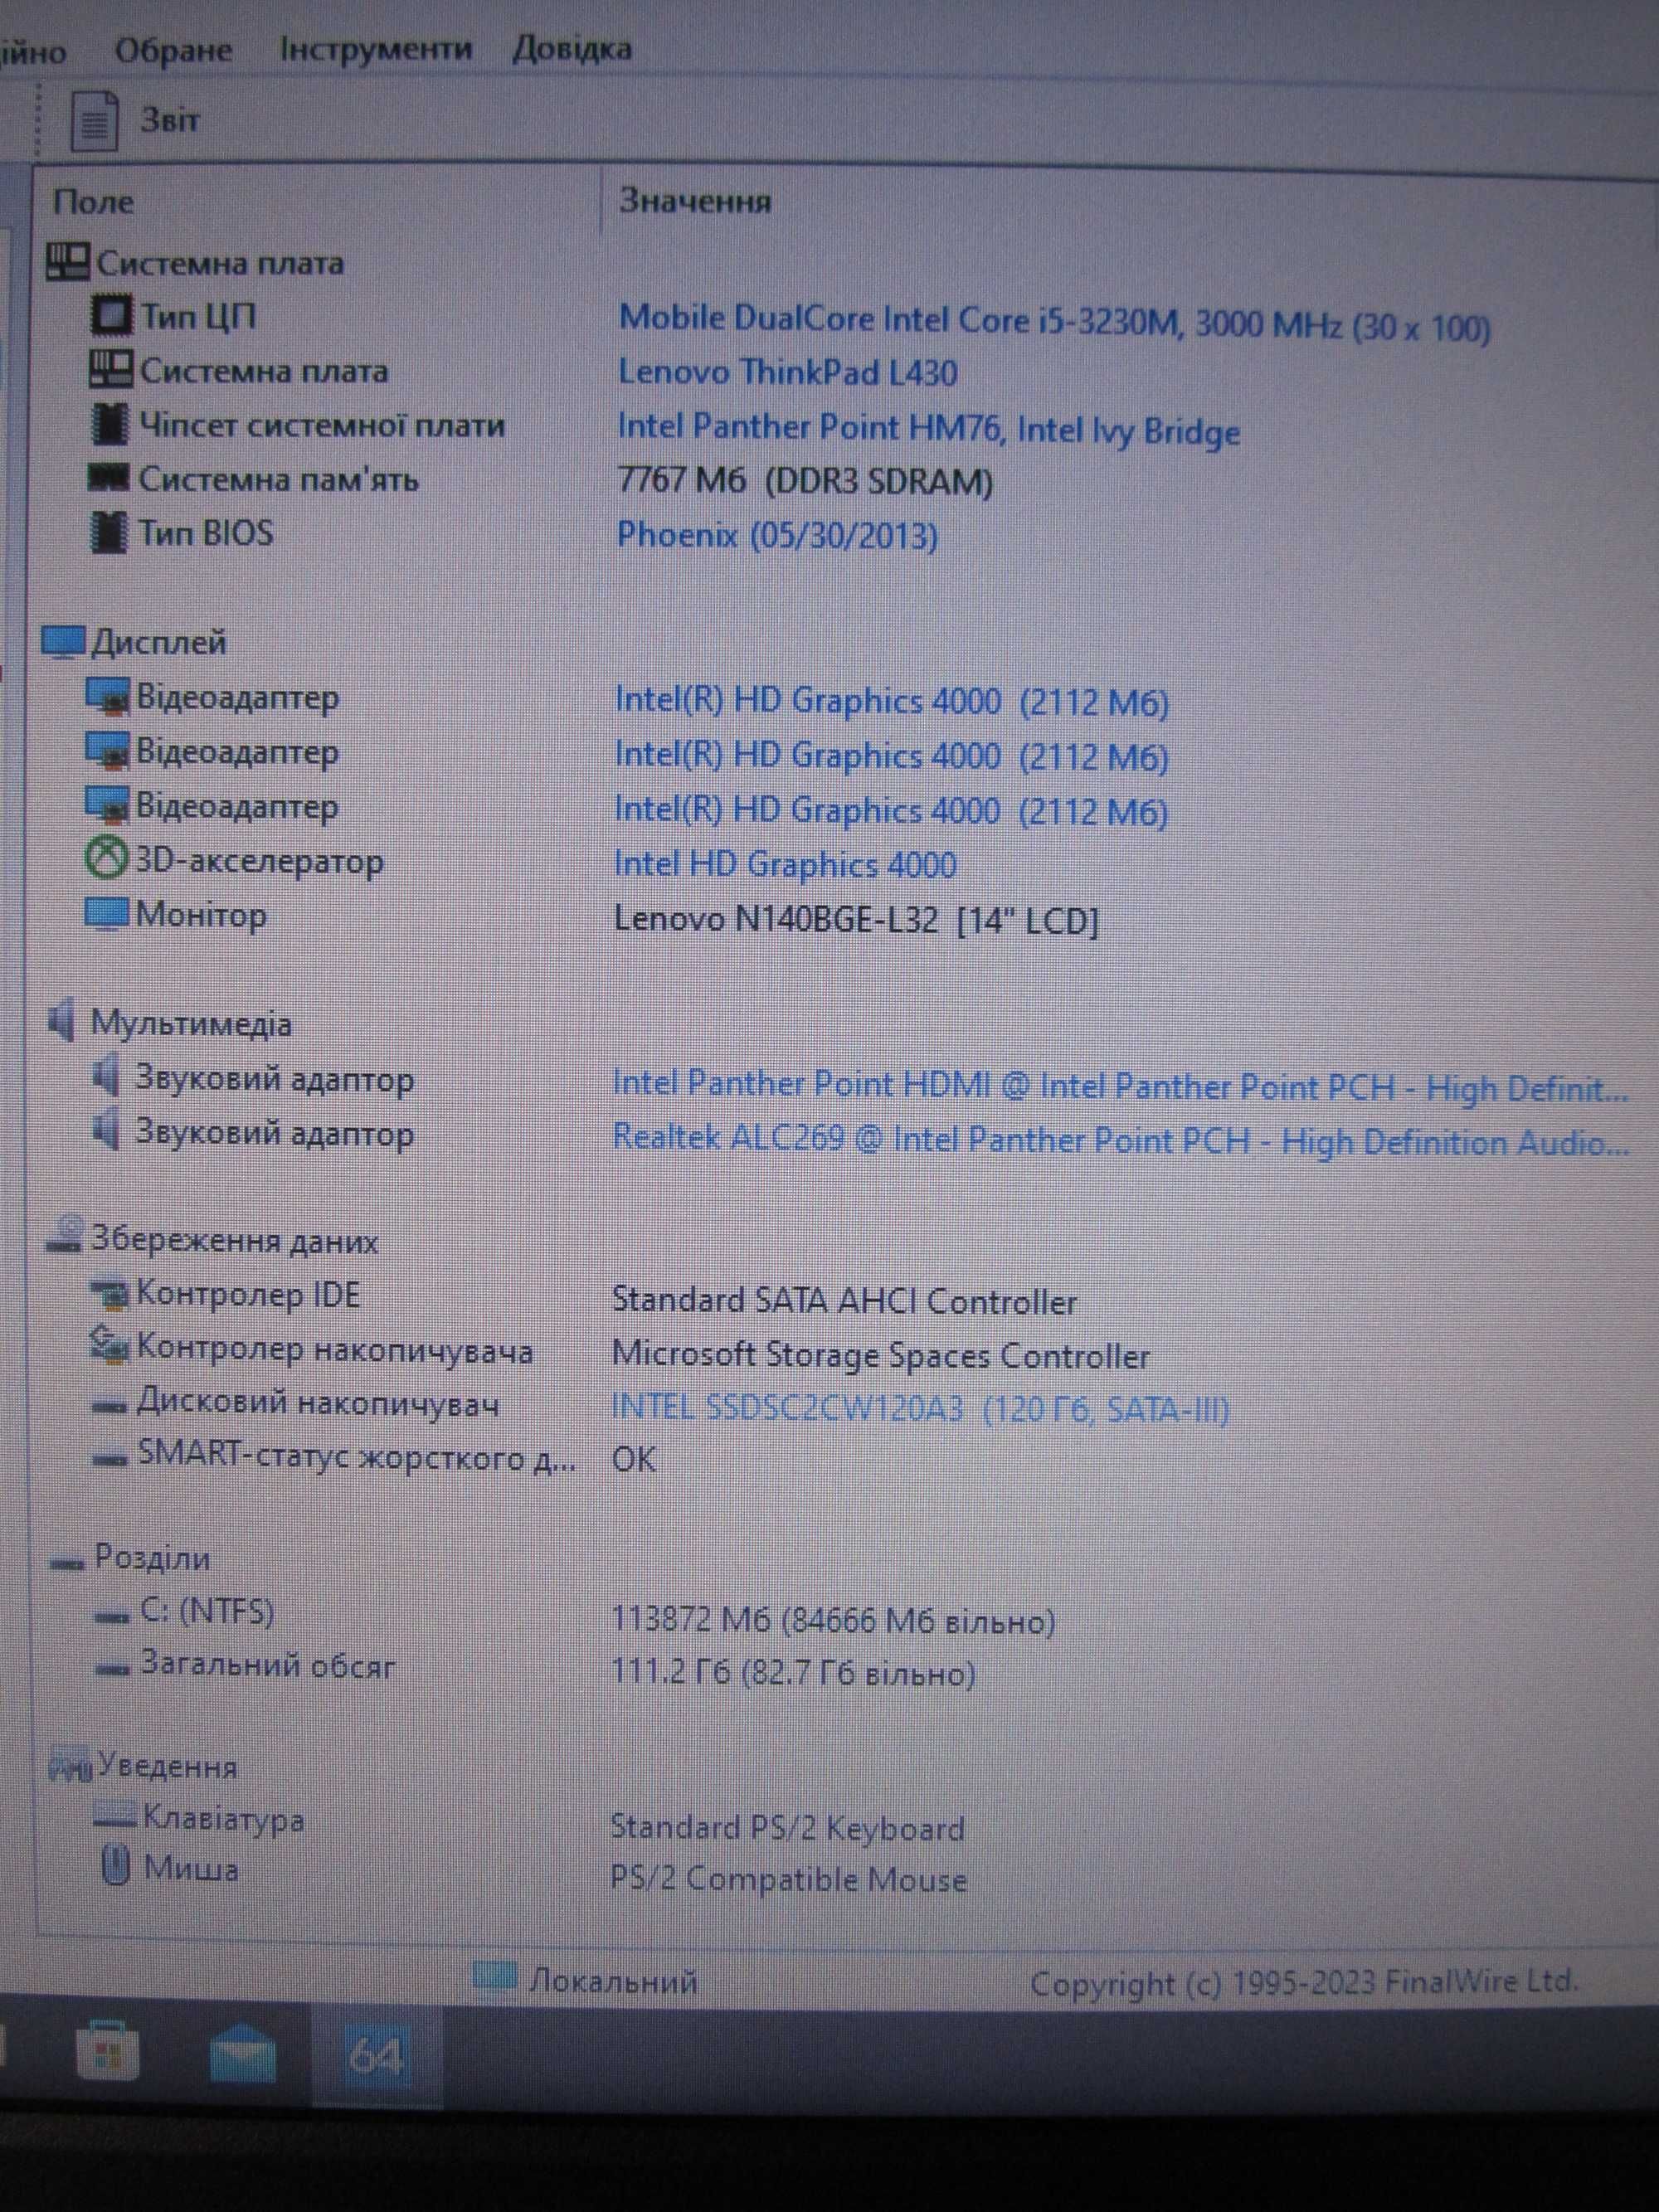Viewport: 1659px width, 2212px height.
Task: Click the Збереження даних section icon
Action: point(65,1235)
